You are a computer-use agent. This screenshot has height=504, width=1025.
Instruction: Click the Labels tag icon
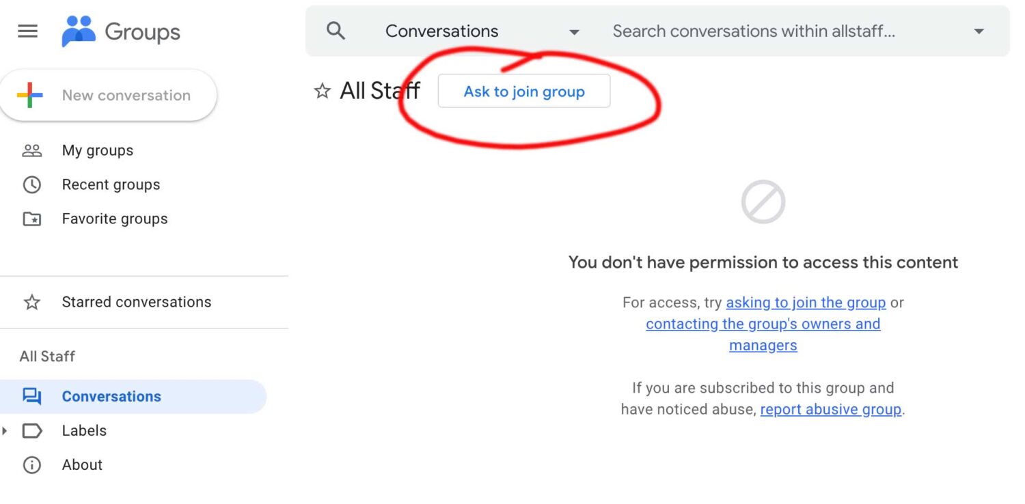(32, 431)
